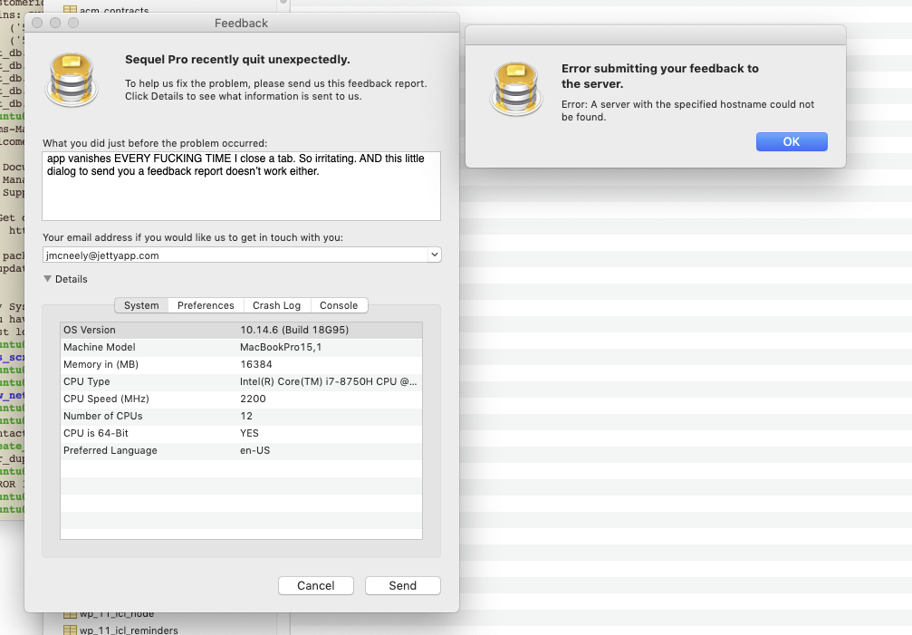Click the wp_11_icl_node table icon
The height and width of the screenshot is (635, 912).
pos(71,613)
